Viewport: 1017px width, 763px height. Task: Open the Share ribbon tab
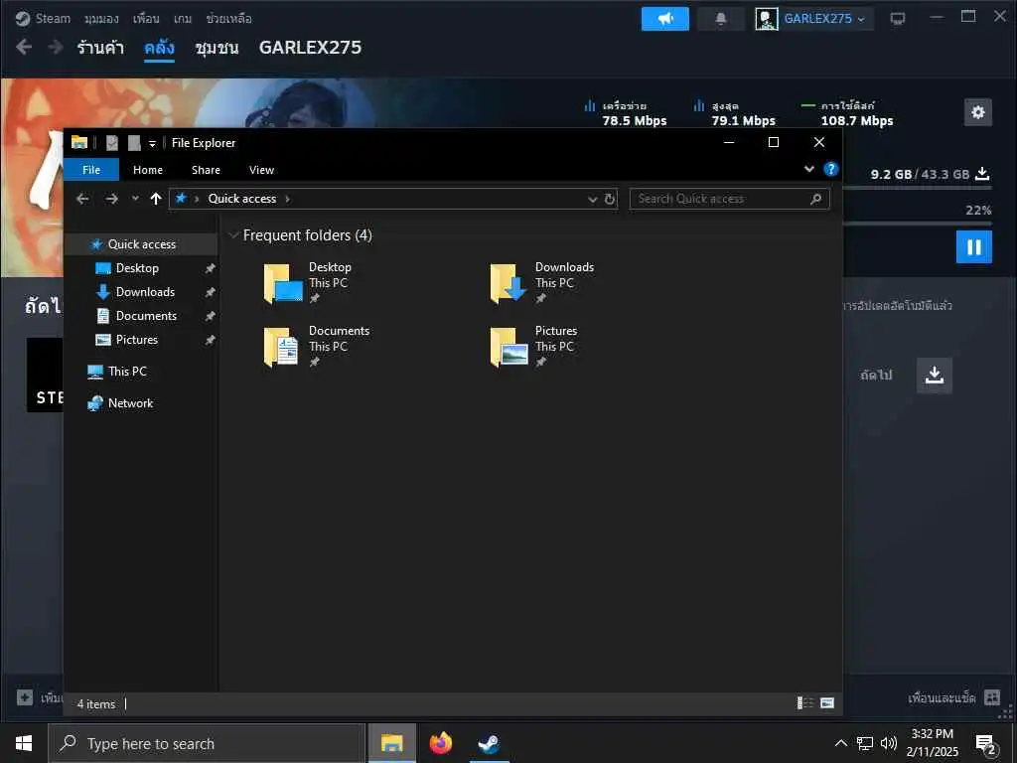pos(206,169)
